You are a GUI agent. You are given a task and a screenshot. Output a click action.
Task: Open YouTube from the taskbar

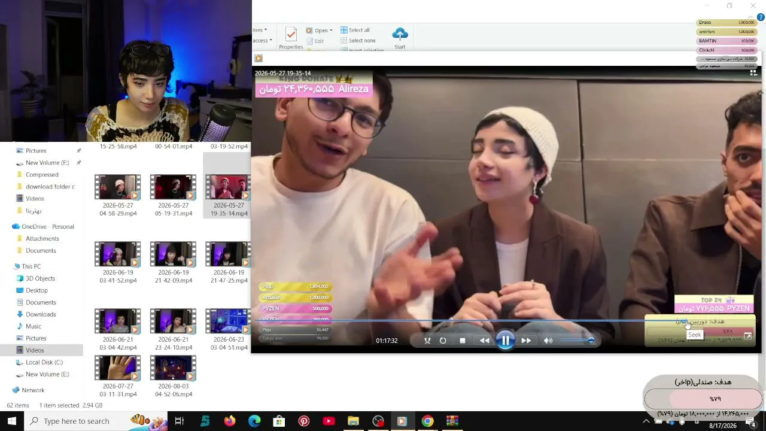(x=329, y=421)
